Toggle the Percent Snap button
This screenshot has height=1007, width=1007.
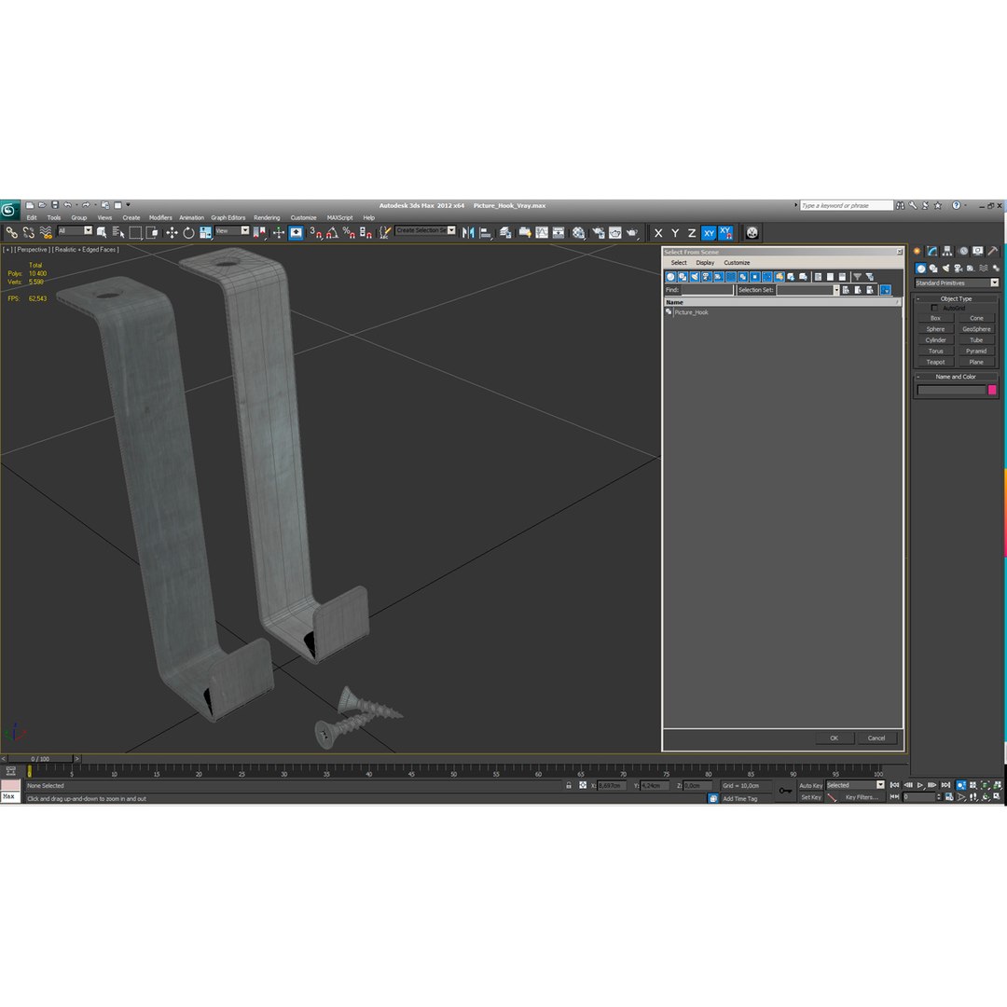(x=349, y=232)
